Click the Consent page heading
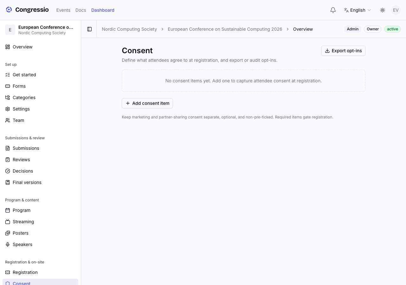This screenshot has height=285, width=406. click(x=137, y=51)
